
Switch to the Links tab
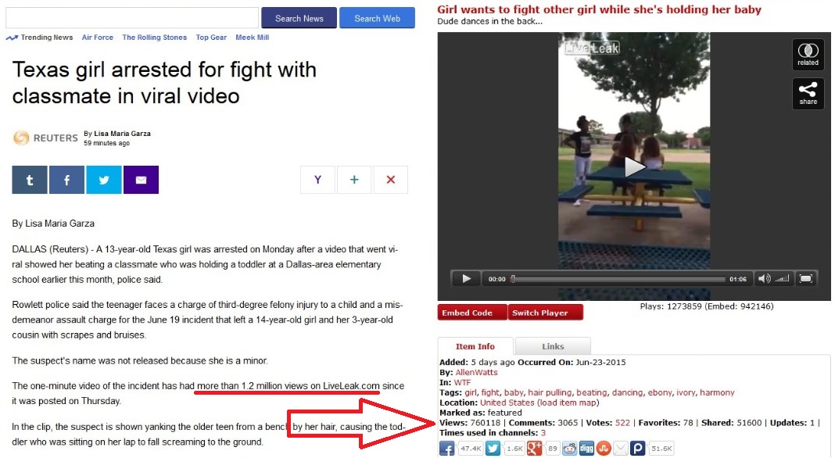pyautogui.click(x=553, y=346)
